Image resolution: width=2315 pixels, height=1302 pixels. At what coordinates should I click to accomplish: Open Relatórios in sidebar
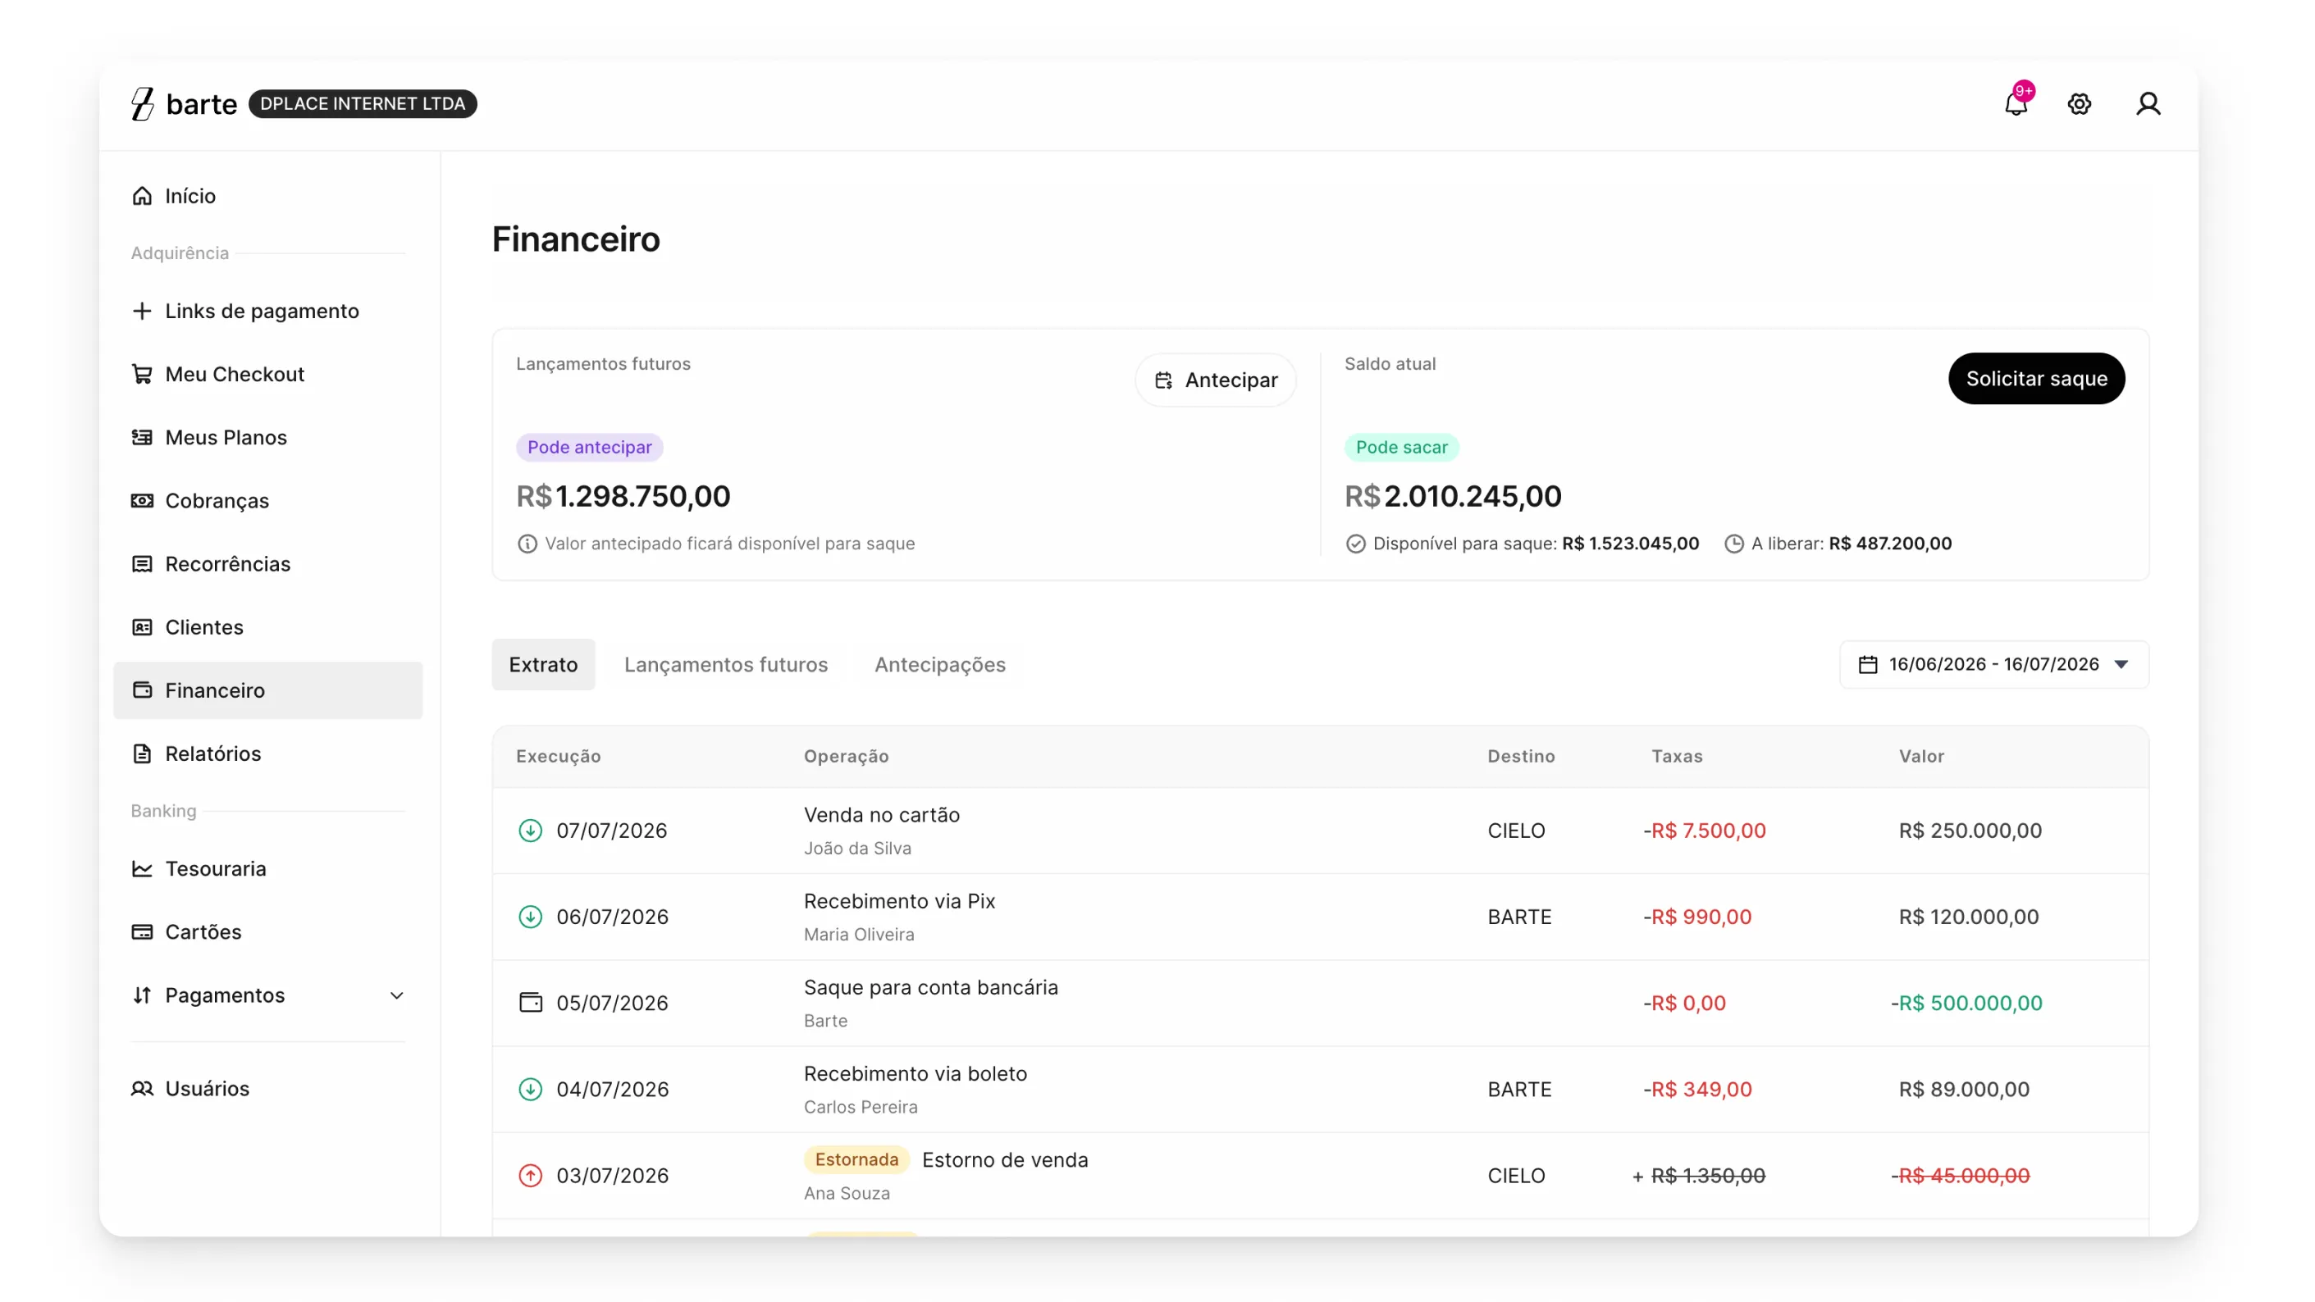pos(267,753)
